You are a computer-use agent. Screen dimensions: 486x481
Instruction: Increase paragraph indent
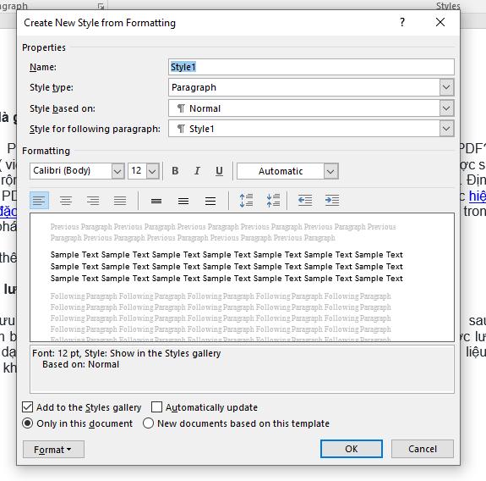332,201
